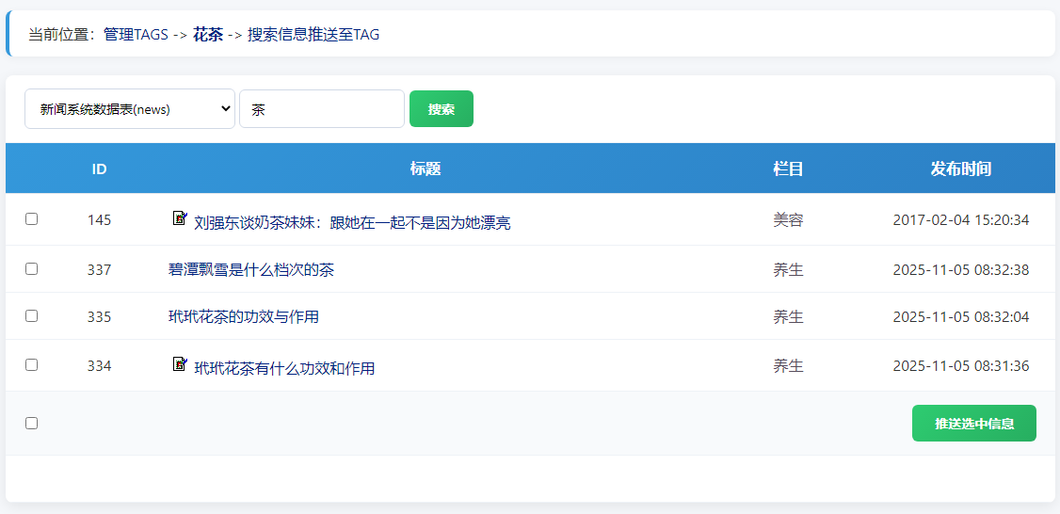Open article 玳玳花茶有什么功效和作用
The width and height of the screenshot is (1060, 514).
click(284, 369)
